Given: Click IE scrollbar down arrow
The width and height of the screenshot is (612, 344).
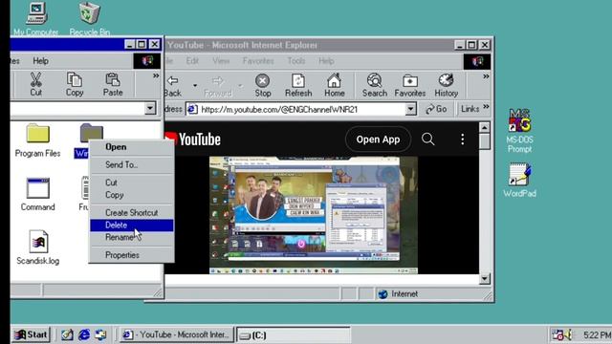Looking at the screenshot, I should [484, 278].
